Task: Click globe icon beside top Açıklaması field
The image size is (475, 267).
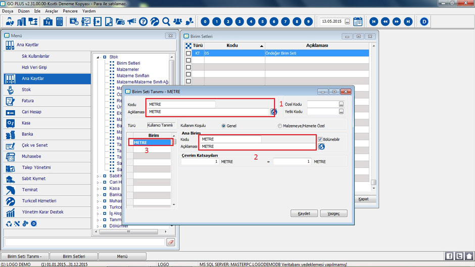Action: click(x=273, y=112)
